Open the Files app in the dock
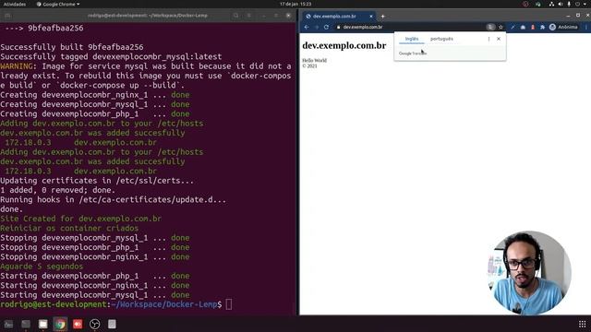Image resolution: width=591 pixels, height=332 pixels. 43,324
